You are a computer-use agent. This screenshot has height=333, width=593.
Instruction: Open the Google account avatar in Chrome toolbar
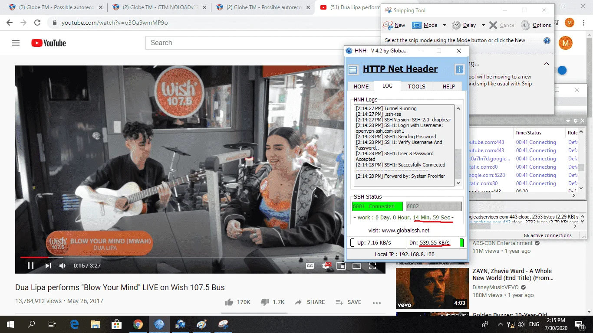[x=569, y=23]
